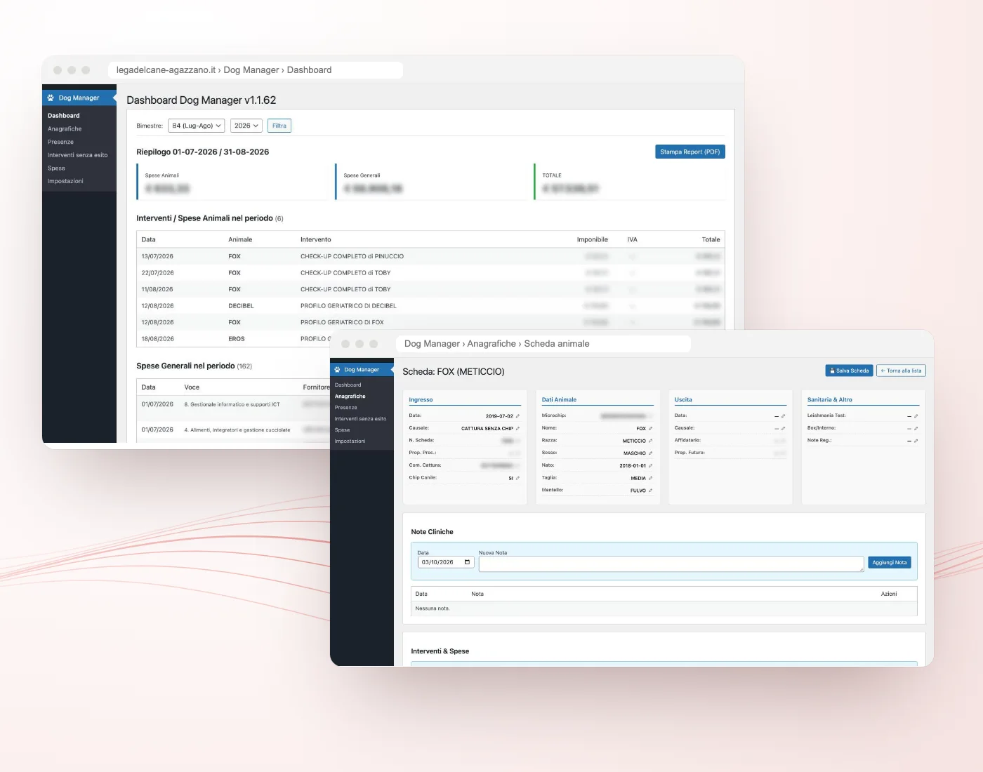Click the paw icon in the Dashboard window sidebar
This screenshot has width=983, height=772.
pyautogui.click(x=51, y=98)
